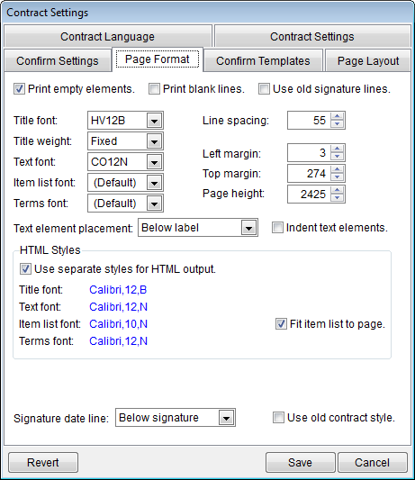Edit HTML Title font Calibri,12,B link
This screenshot has height=480, width=415.
tap(118, 290)
